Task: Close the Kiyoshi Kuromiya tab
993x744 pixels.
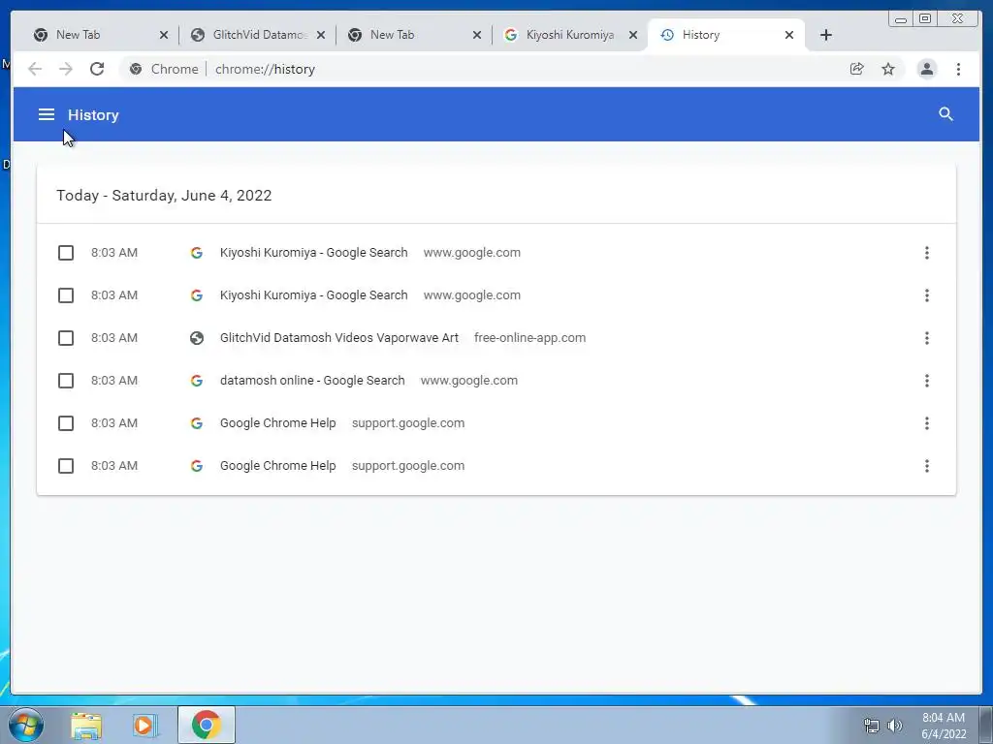Action: [632, 35]
